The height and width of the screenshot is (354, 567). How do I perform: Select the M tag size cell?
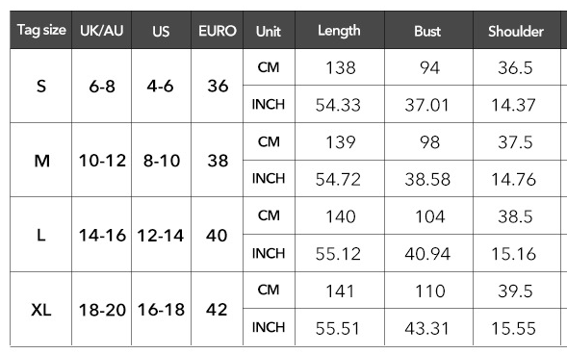[40, 161]
